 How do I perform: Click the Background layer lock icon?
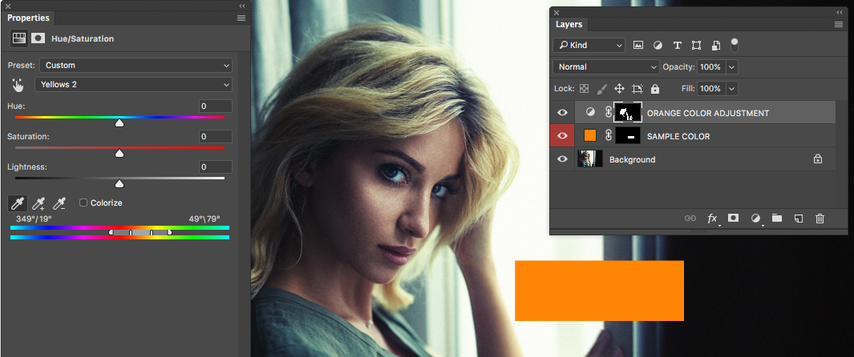817,159
